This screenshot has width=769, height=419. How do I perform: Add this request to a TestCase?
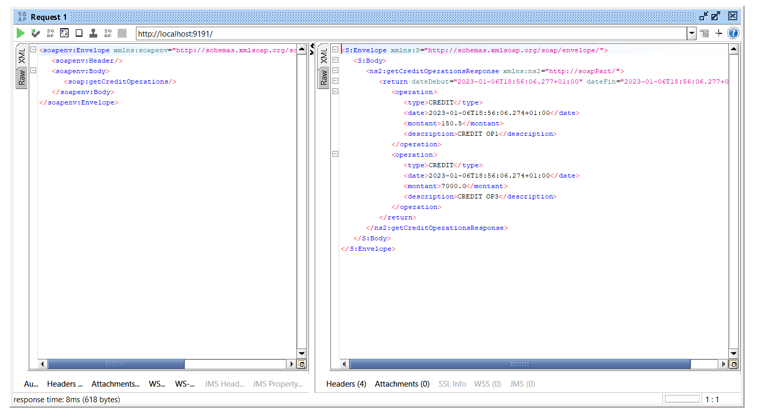coord(36,33)
